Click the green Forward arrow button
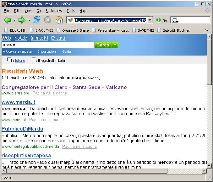 pos(22,20)
